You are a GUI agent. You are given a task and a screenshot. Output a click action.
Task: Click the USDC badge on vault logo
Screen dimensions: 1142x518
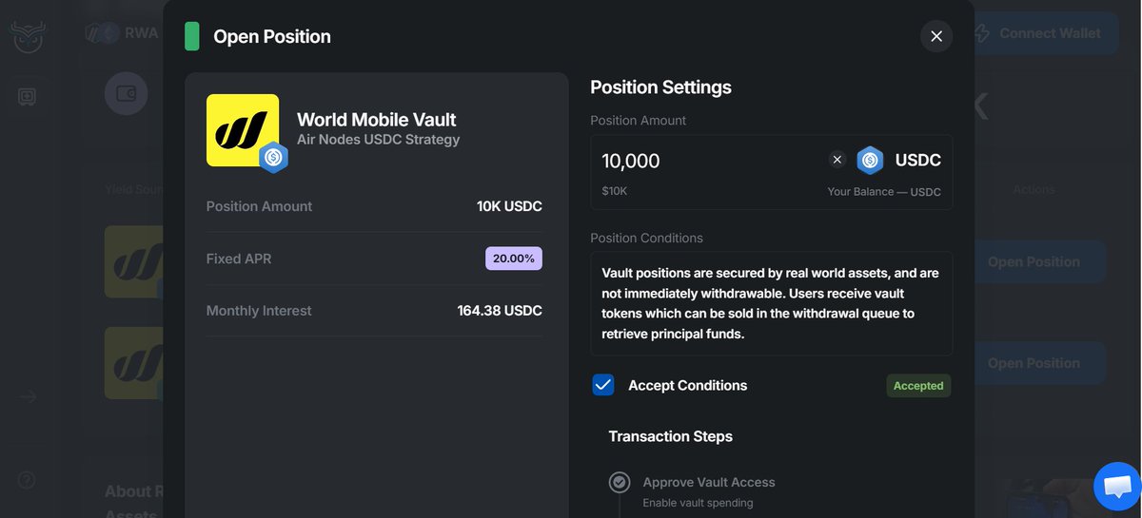(274, 157)
